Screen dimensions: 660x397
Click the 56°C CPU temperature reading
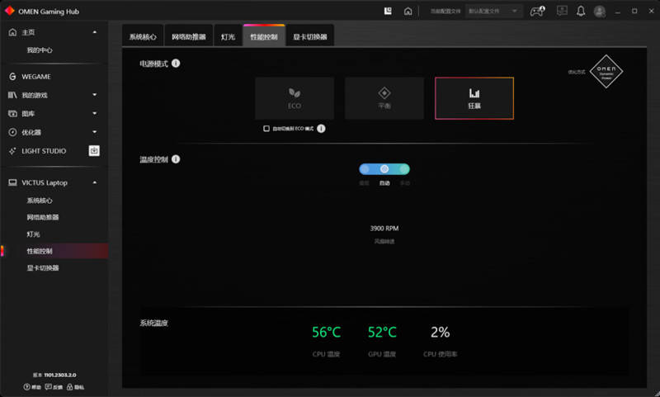point(326,332)
